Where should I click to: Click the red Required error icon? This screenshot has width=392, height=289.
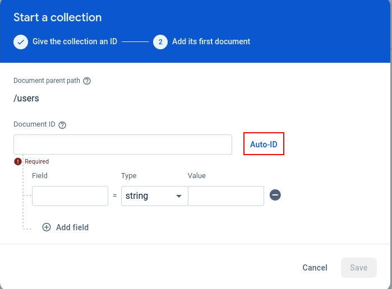[x=18, y=161]
